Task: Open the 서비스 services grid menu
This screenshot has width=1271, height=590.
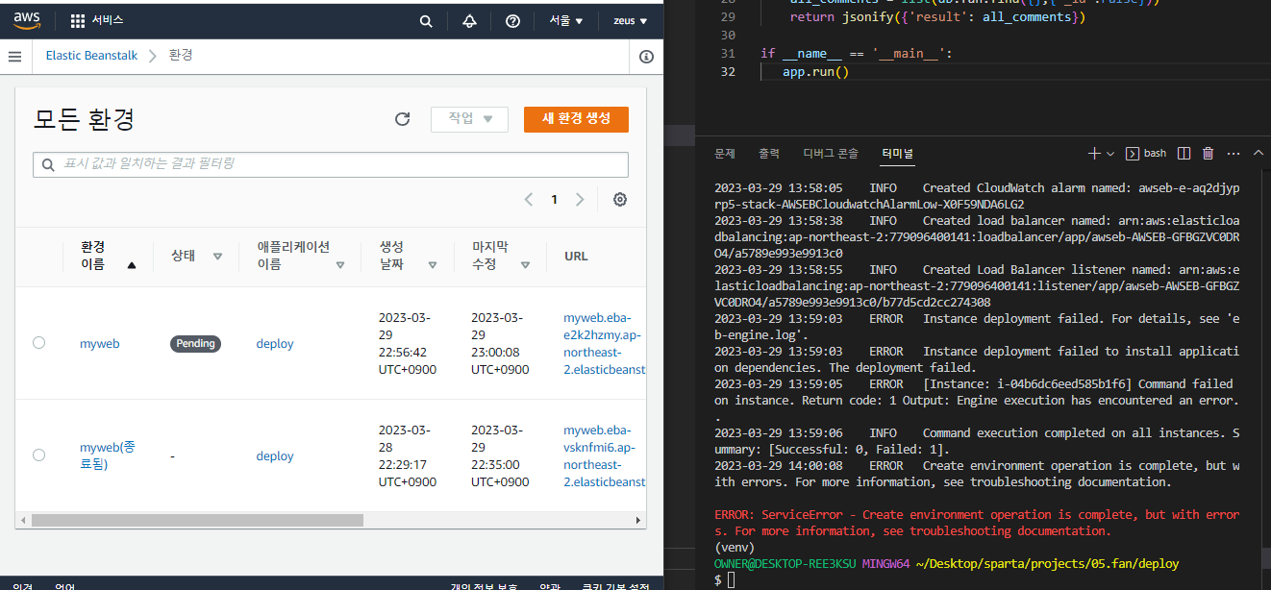Action: (97, 20)
